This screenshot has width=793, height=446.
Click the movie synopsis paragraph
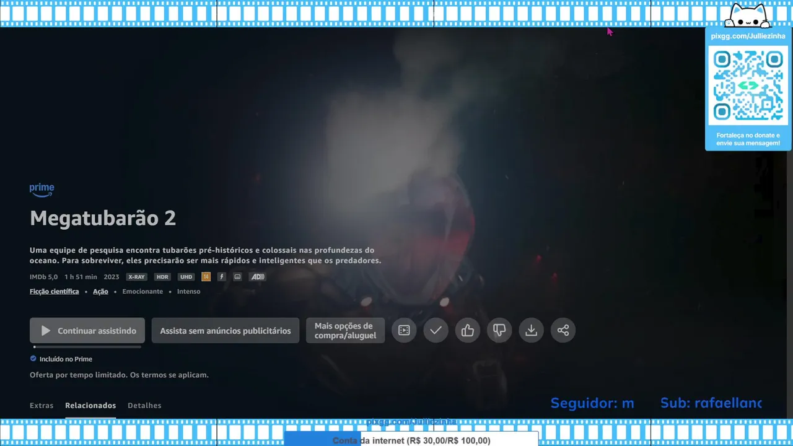[x=205, y=255]
